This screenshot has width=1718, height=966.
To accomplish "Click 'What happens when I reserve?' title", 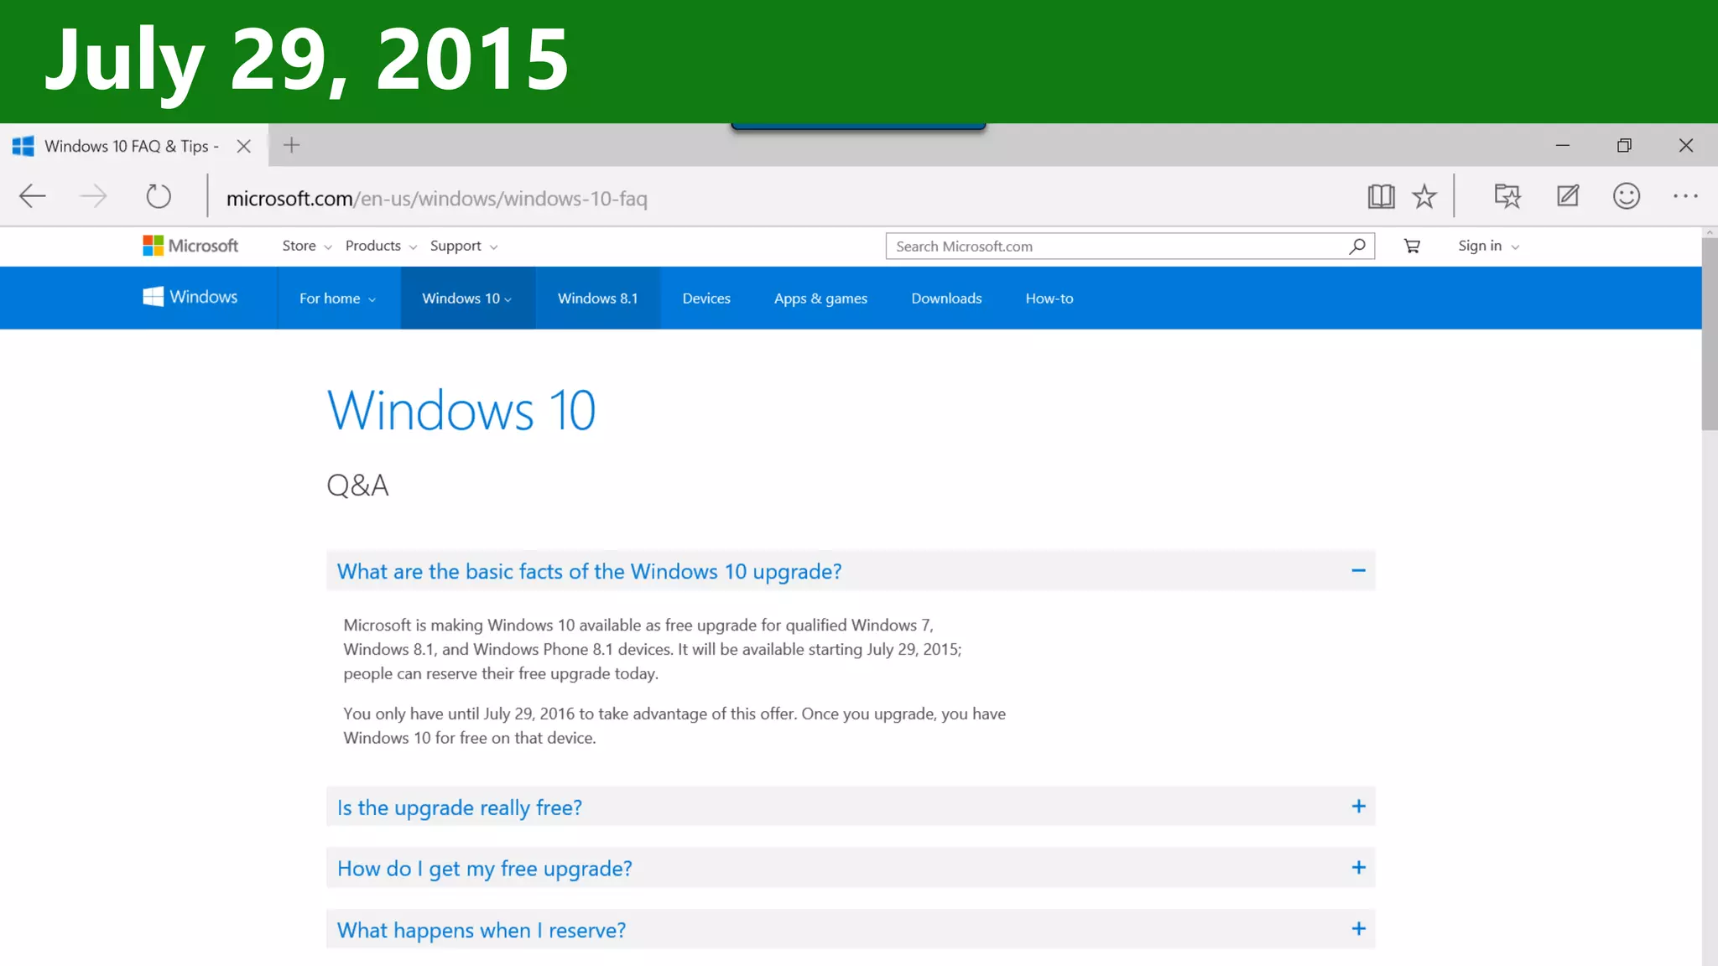I will (x=481, y=930).
